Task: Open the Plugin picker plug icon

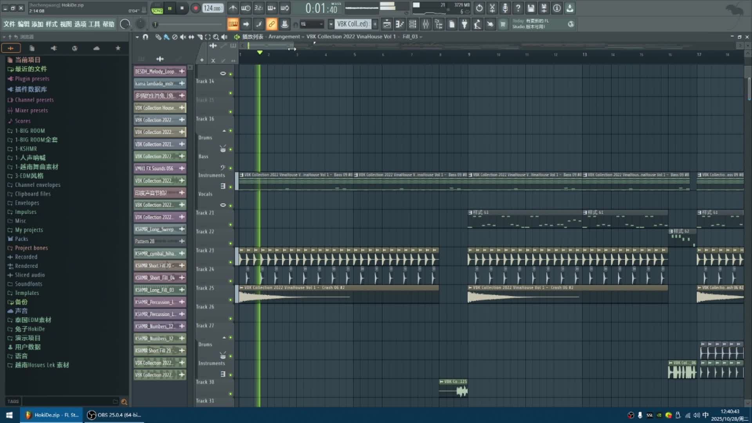Action: tap(464, 24)
